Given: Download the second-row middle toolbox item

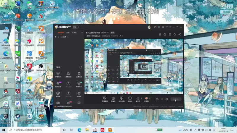Looking at the screenshot, I should pyautogui.click(x=68, y=85).
